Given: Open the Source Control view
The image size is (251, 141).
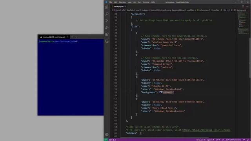Looking at the screenshot, I should (x=107, y=21).
